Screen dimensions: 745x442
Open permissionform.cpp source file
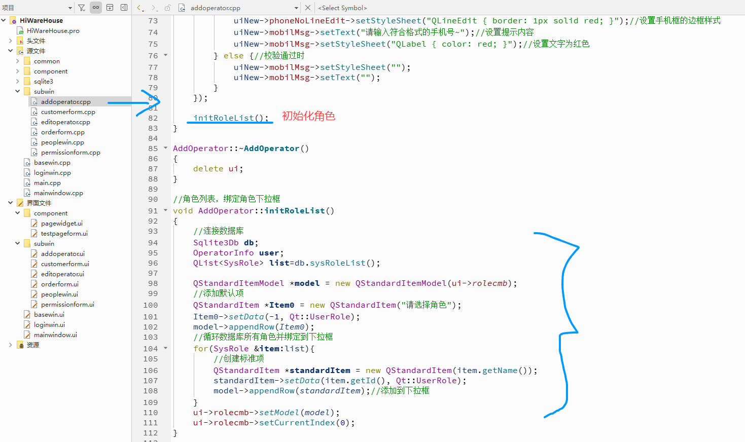(x=70, y=152)
